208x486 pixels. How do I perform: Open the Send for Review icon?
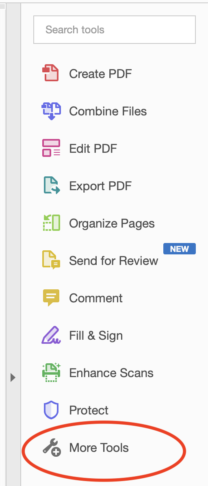(x=51, y=260)
